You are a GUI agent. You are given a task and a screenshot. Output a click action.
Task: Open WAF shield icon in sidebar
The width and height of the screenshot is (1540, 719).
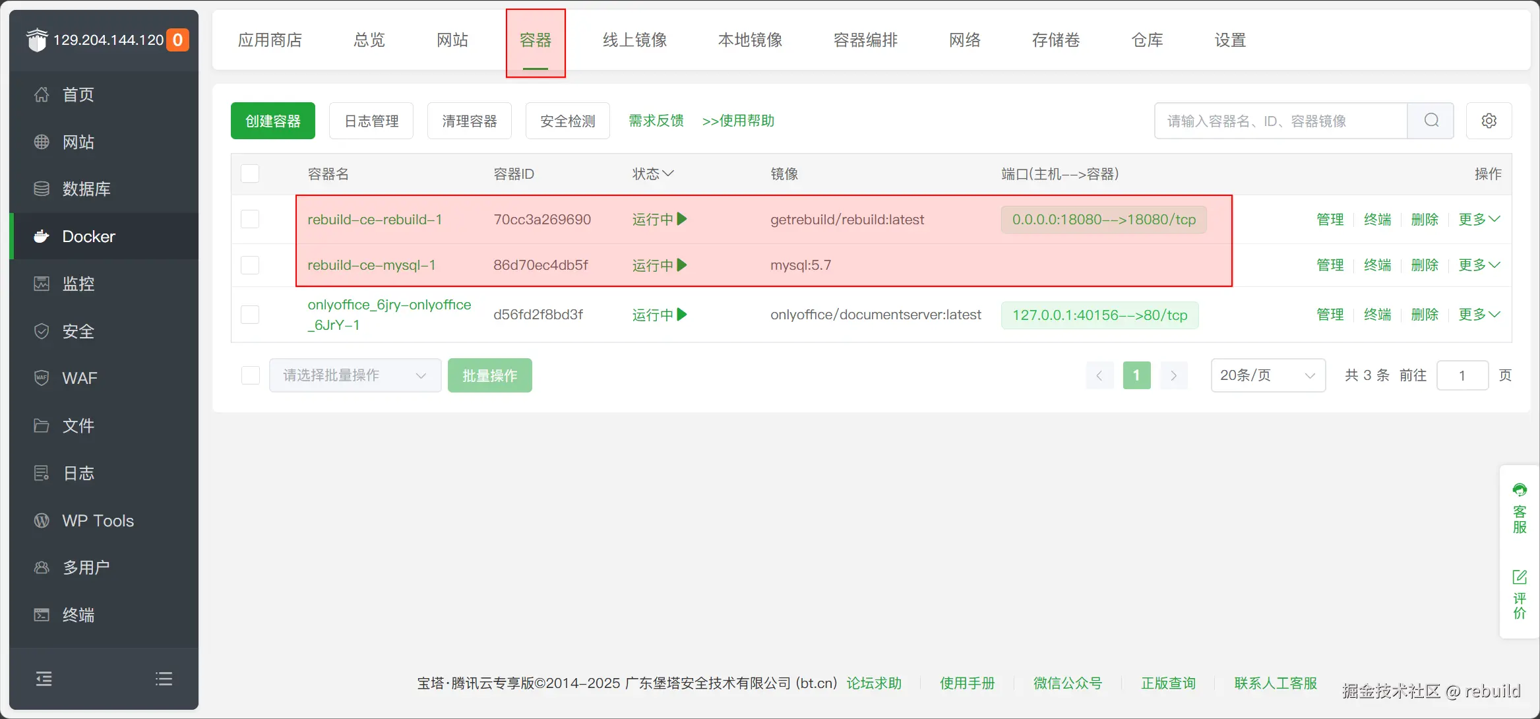click(x=42, y=378)
